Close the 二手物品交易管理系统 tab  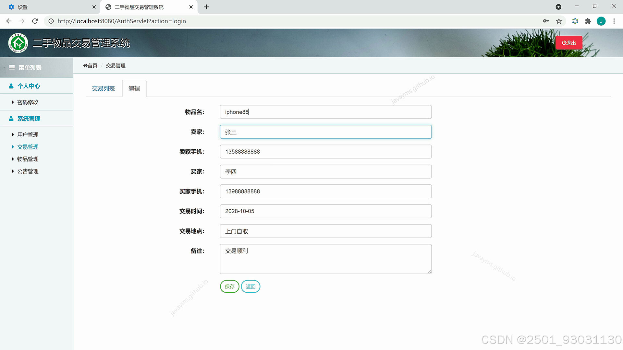[x=191, y=7]
